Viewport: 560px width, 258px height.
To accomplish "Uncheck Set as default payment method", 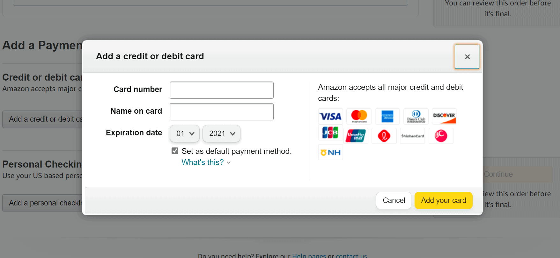I will pos(175,150).
